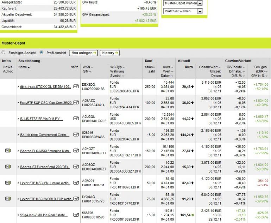Click news icon for iShares ST.EuropeSmall 200
The height and width of the screenshot is (223, 271).
[x=8, y=167]
